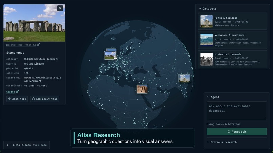Click the Research button

pos(237,132)
